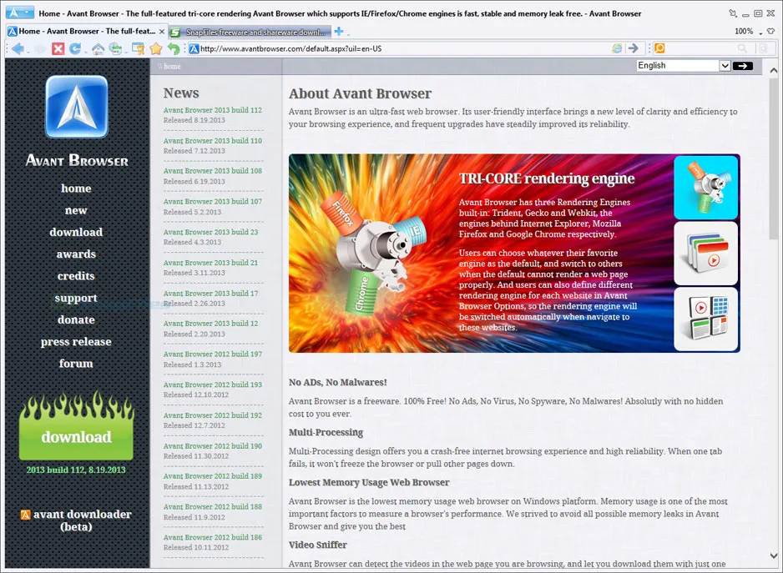Screen dimensions: 783x573
Task: Open news item Avant Browser 2013 build 110
Action: (213, 141)
